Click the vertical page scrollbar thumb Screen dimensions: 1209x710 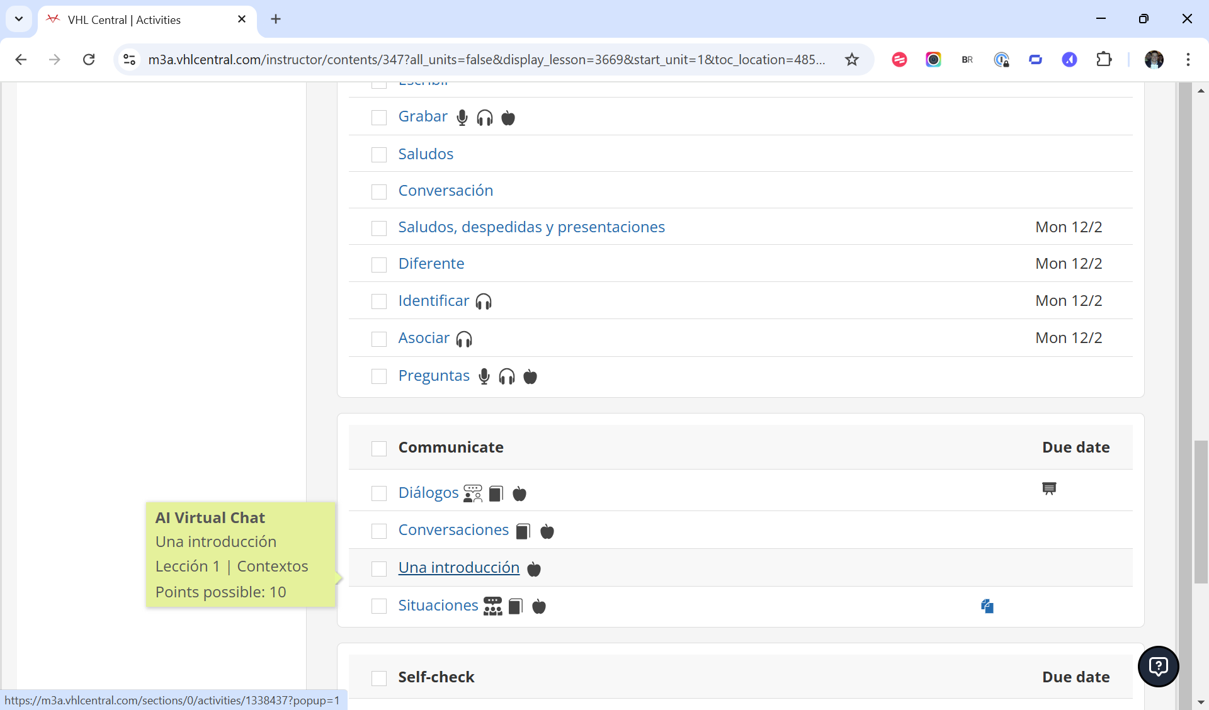click(1201, 511)
